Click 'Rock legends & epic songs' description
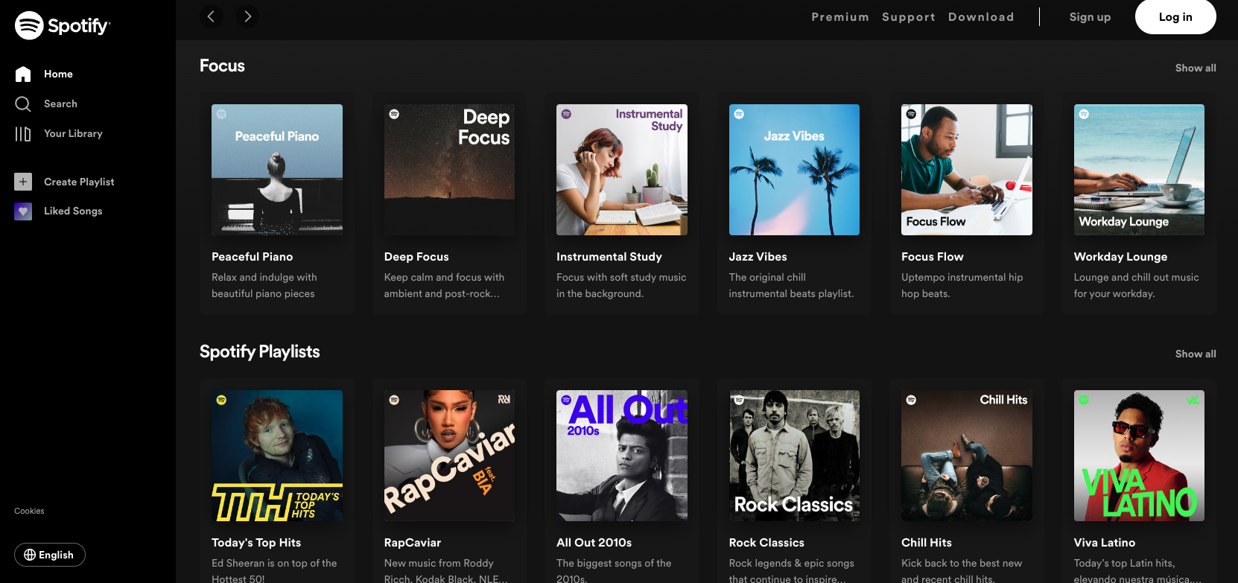The image size is (1238, 583). click(792, 563)
